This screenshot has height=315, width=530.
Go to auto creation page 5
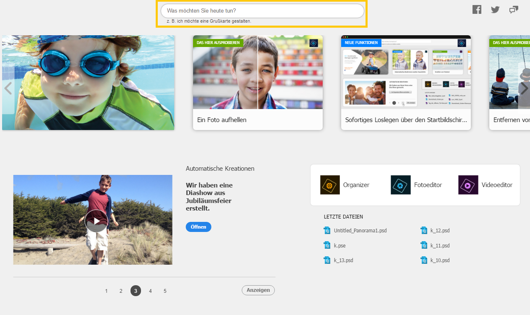(165, 291)
